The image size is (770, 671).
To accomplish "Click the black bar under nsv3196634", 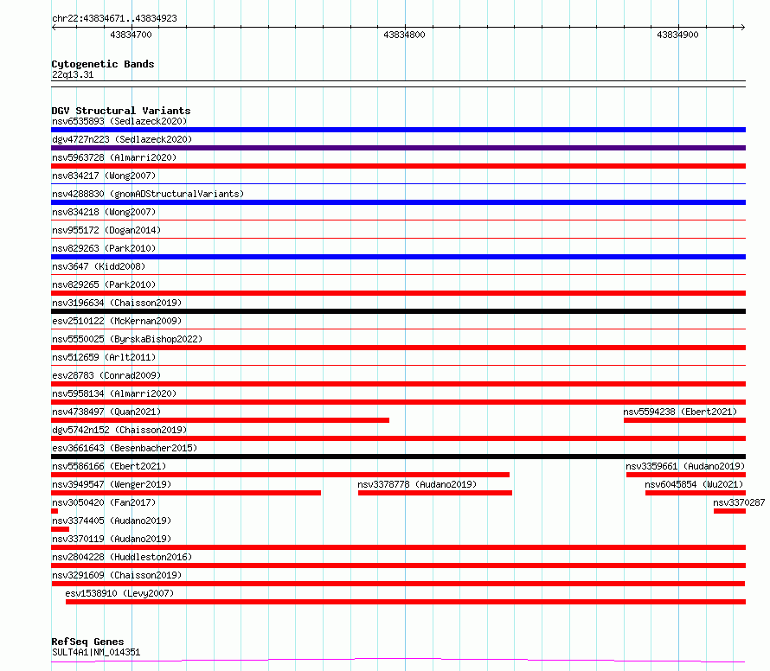I will (398, 311).
